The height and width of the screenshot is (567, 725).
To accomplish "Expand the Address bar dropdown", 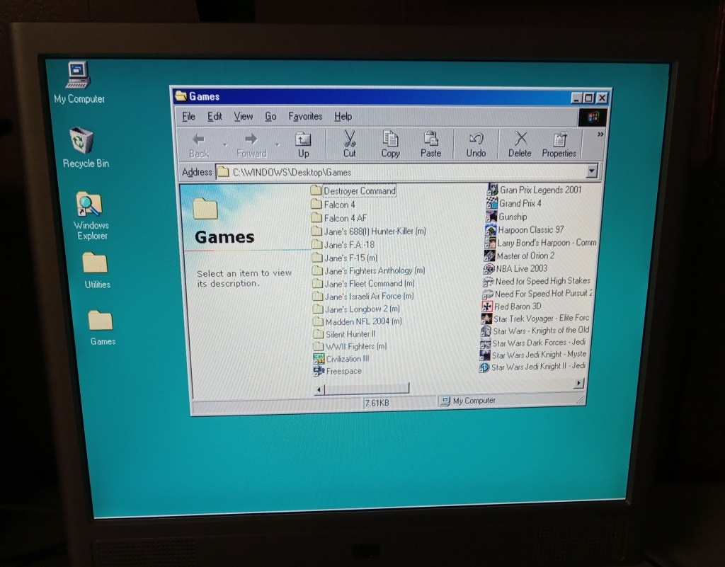I will [x=592, y=171].
